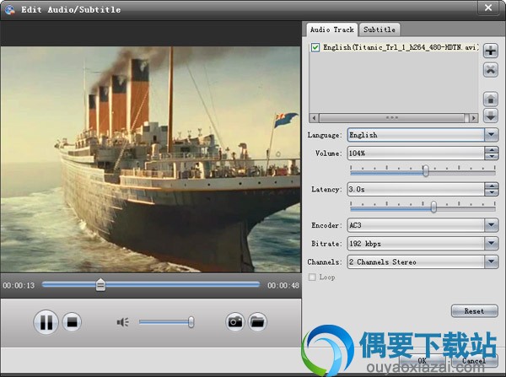Open the Channels dropdown
Image resolution: width=506 pixels, height=377 pixels.
click(491, 261)
